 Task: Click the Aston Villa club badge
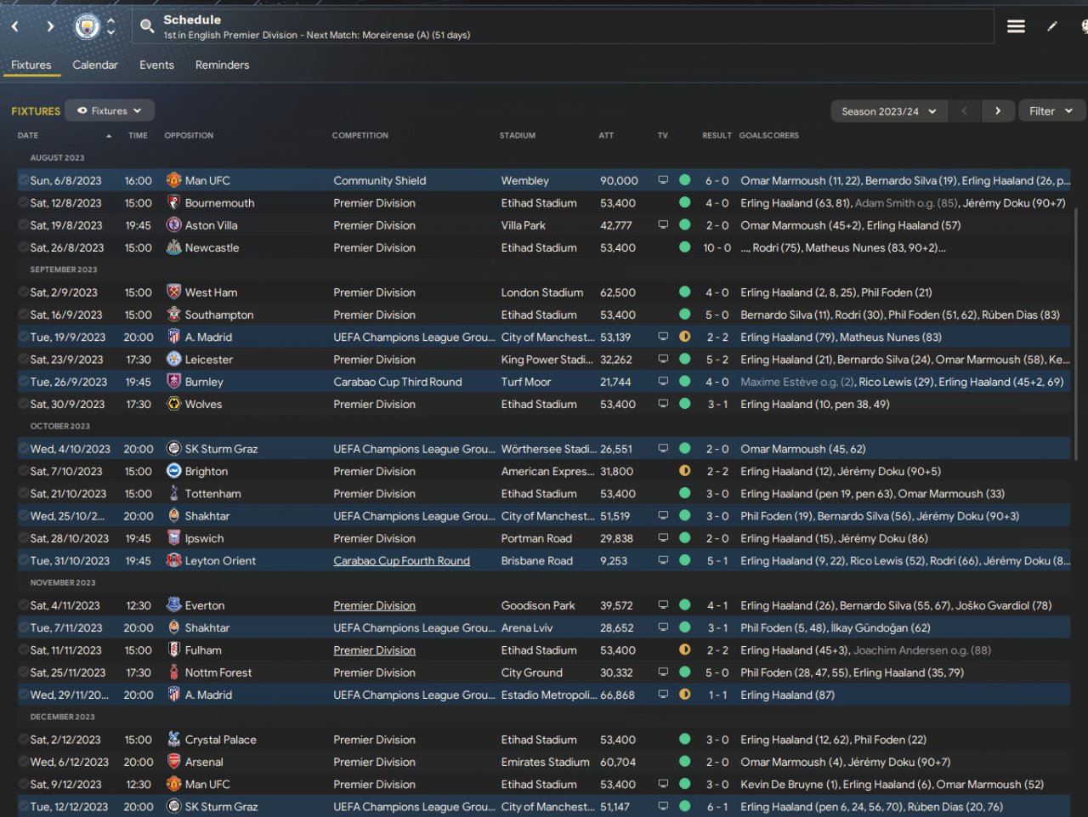pyautogui.click(x=173, y=225)
